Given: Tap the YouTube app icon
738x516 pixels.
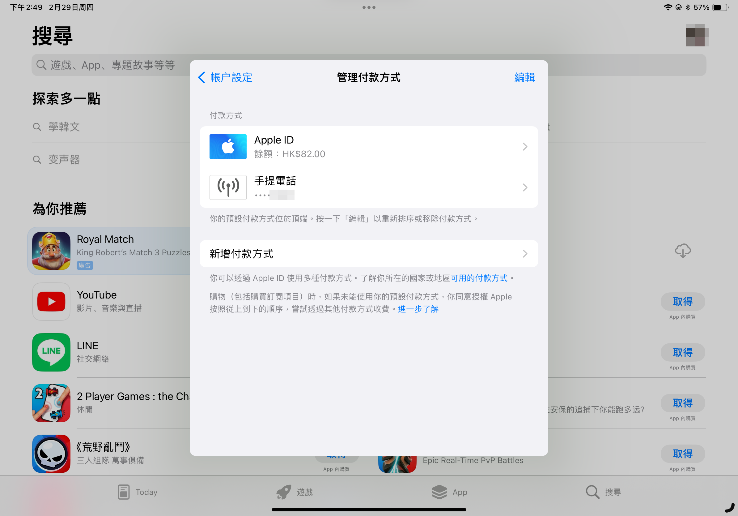Looking at the screenshot, I should pos(51,301).
